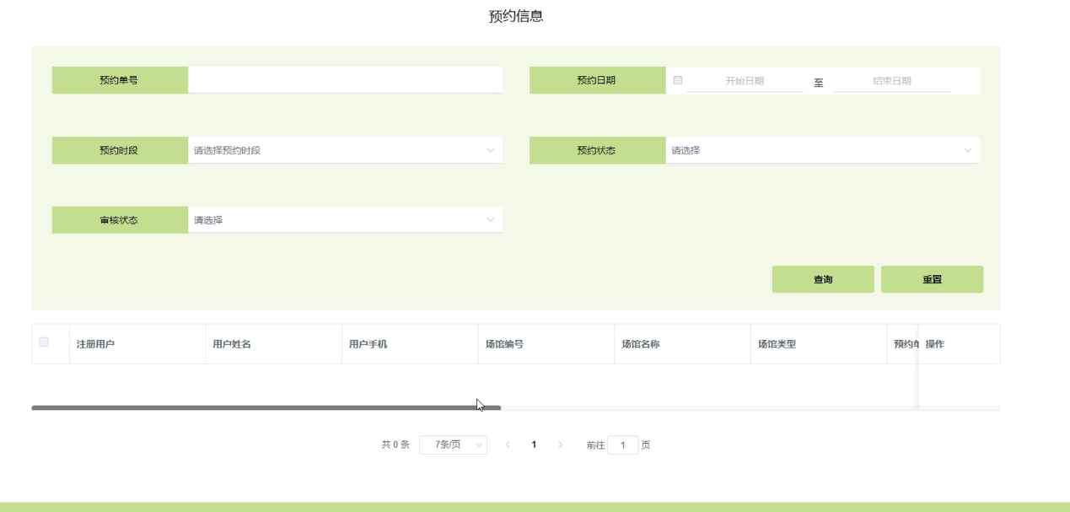Click the 操作 column header

pos(959,344)
